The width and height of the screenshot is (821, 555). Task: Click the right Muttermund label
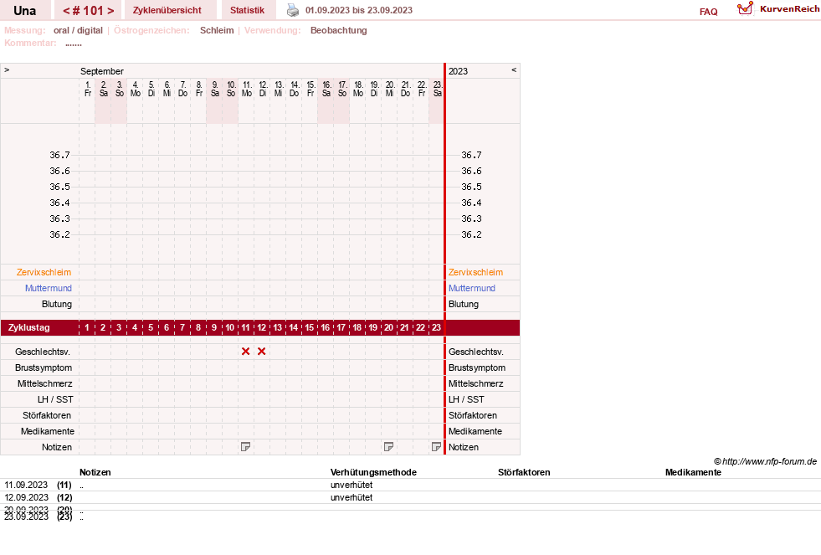[x=472, y=288]
